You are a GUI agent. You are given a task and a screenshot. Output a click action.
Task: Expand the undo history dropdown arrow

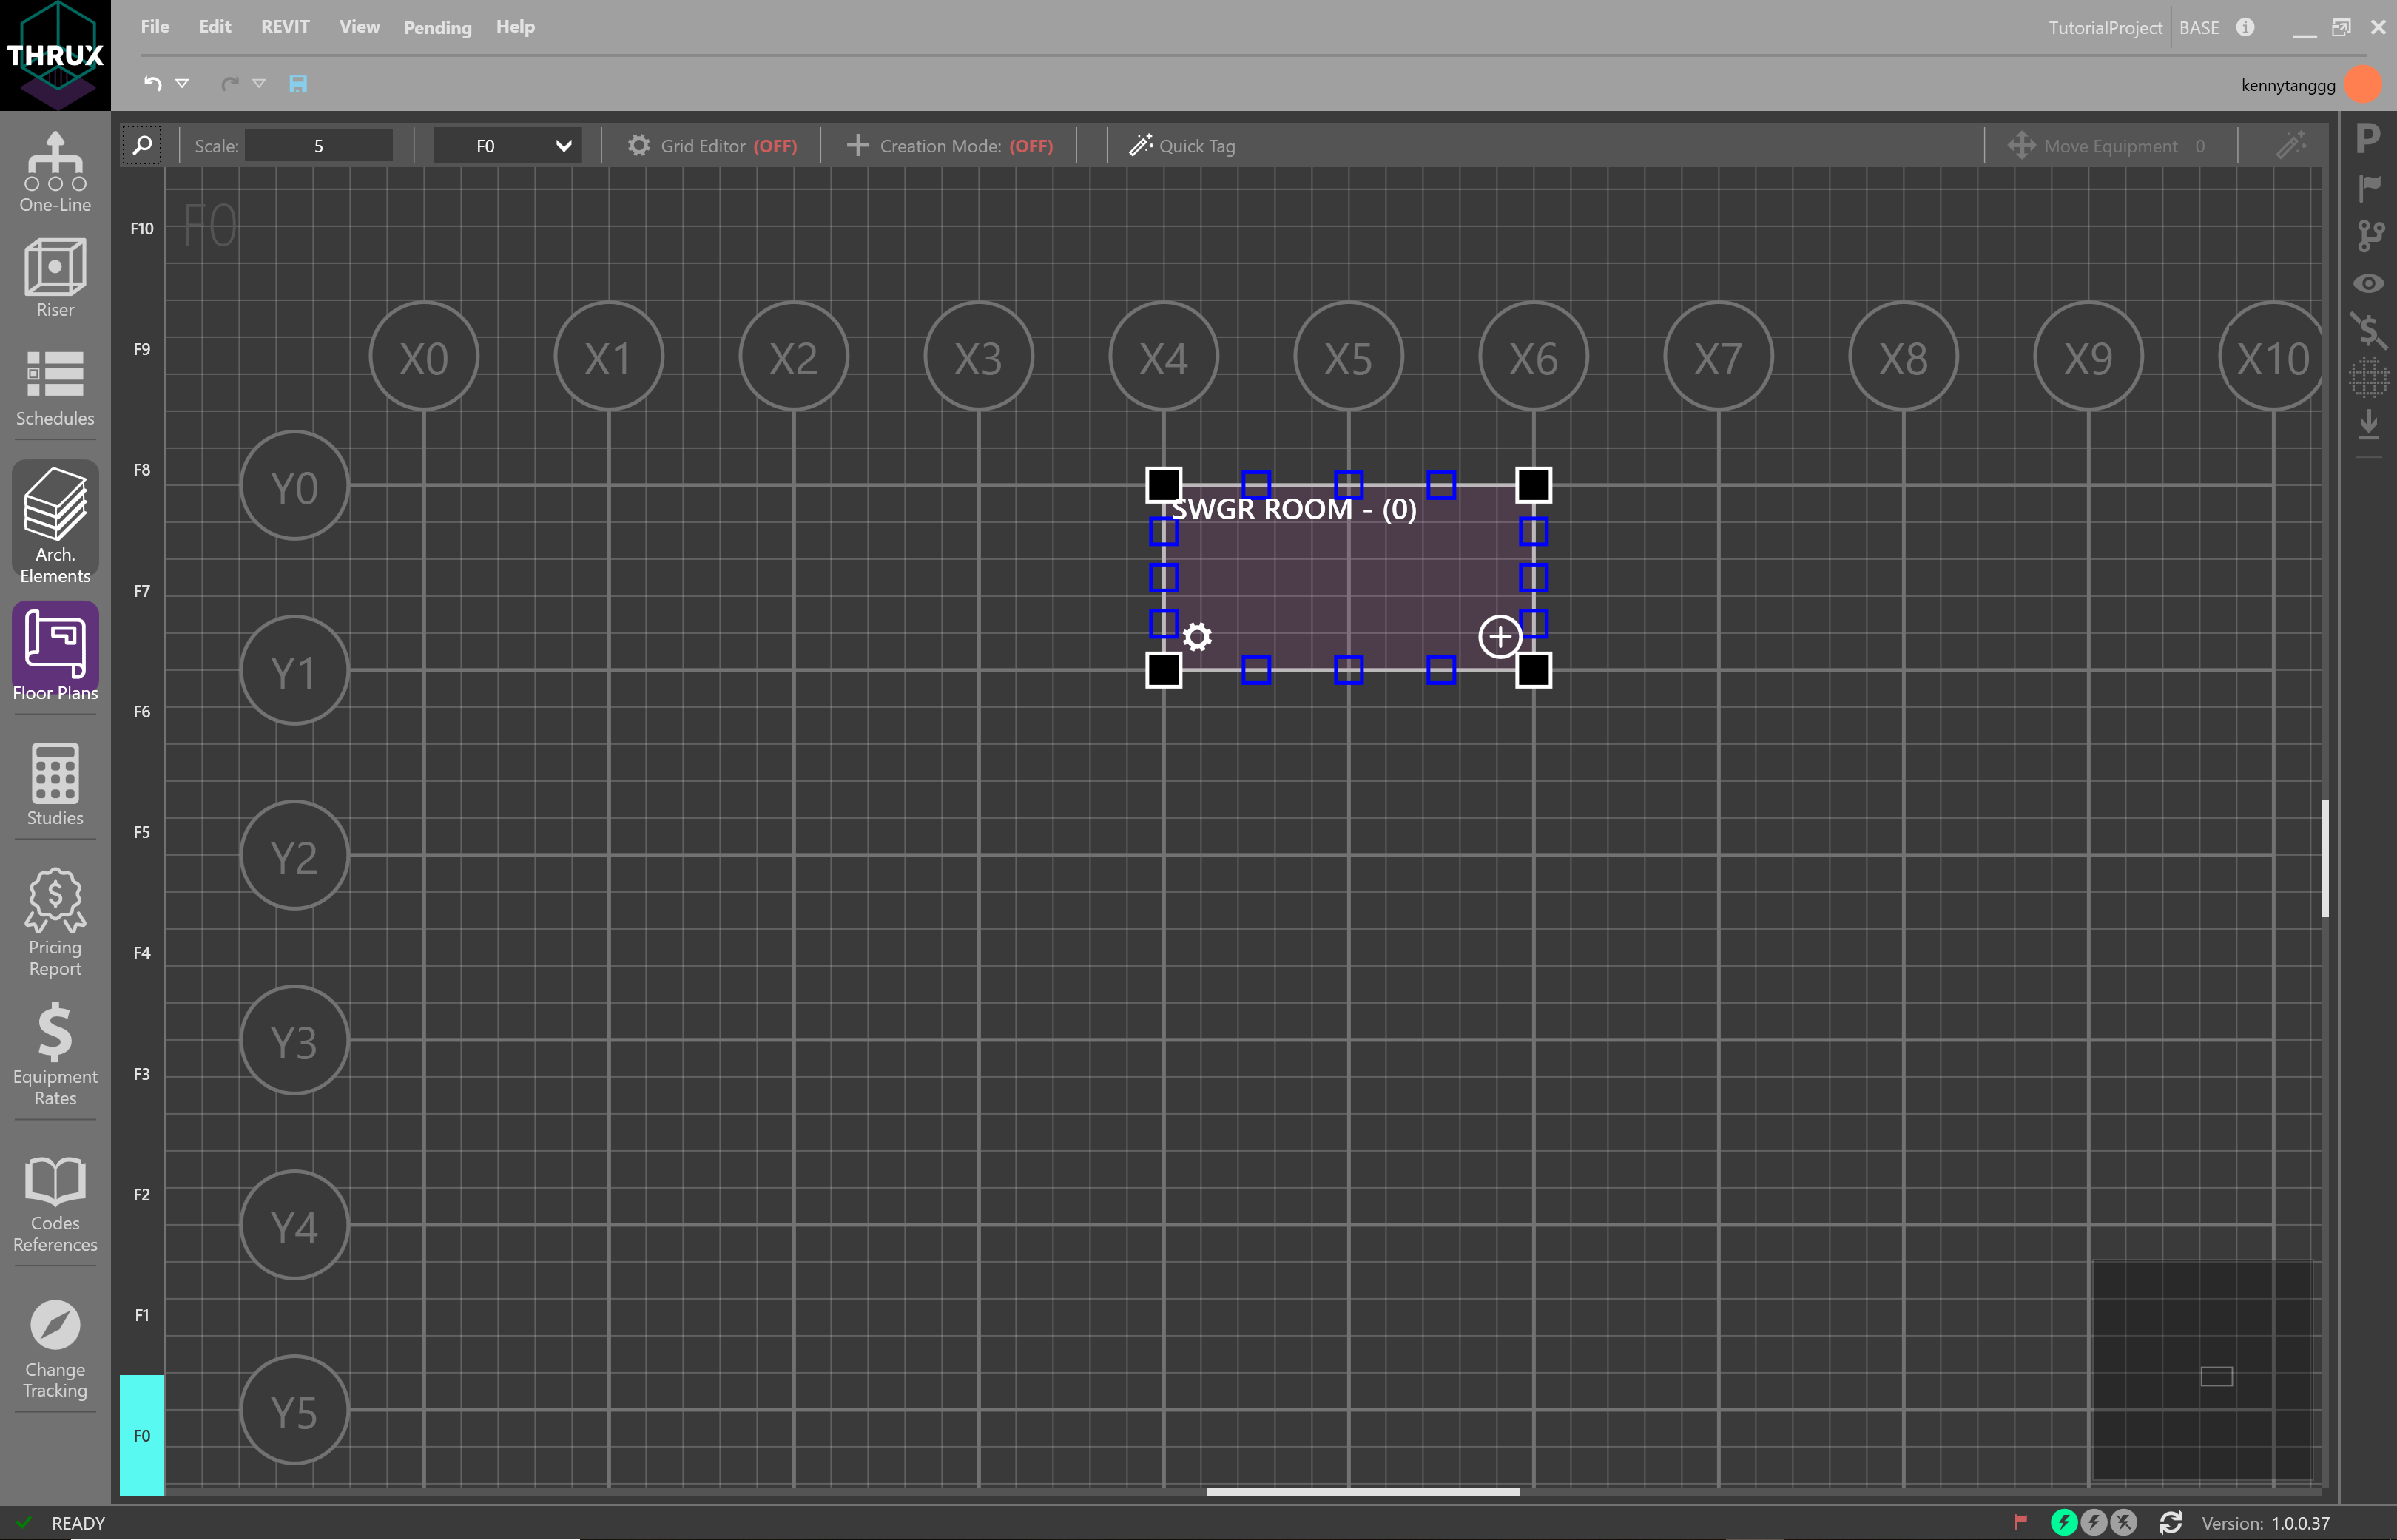(182, 84)
